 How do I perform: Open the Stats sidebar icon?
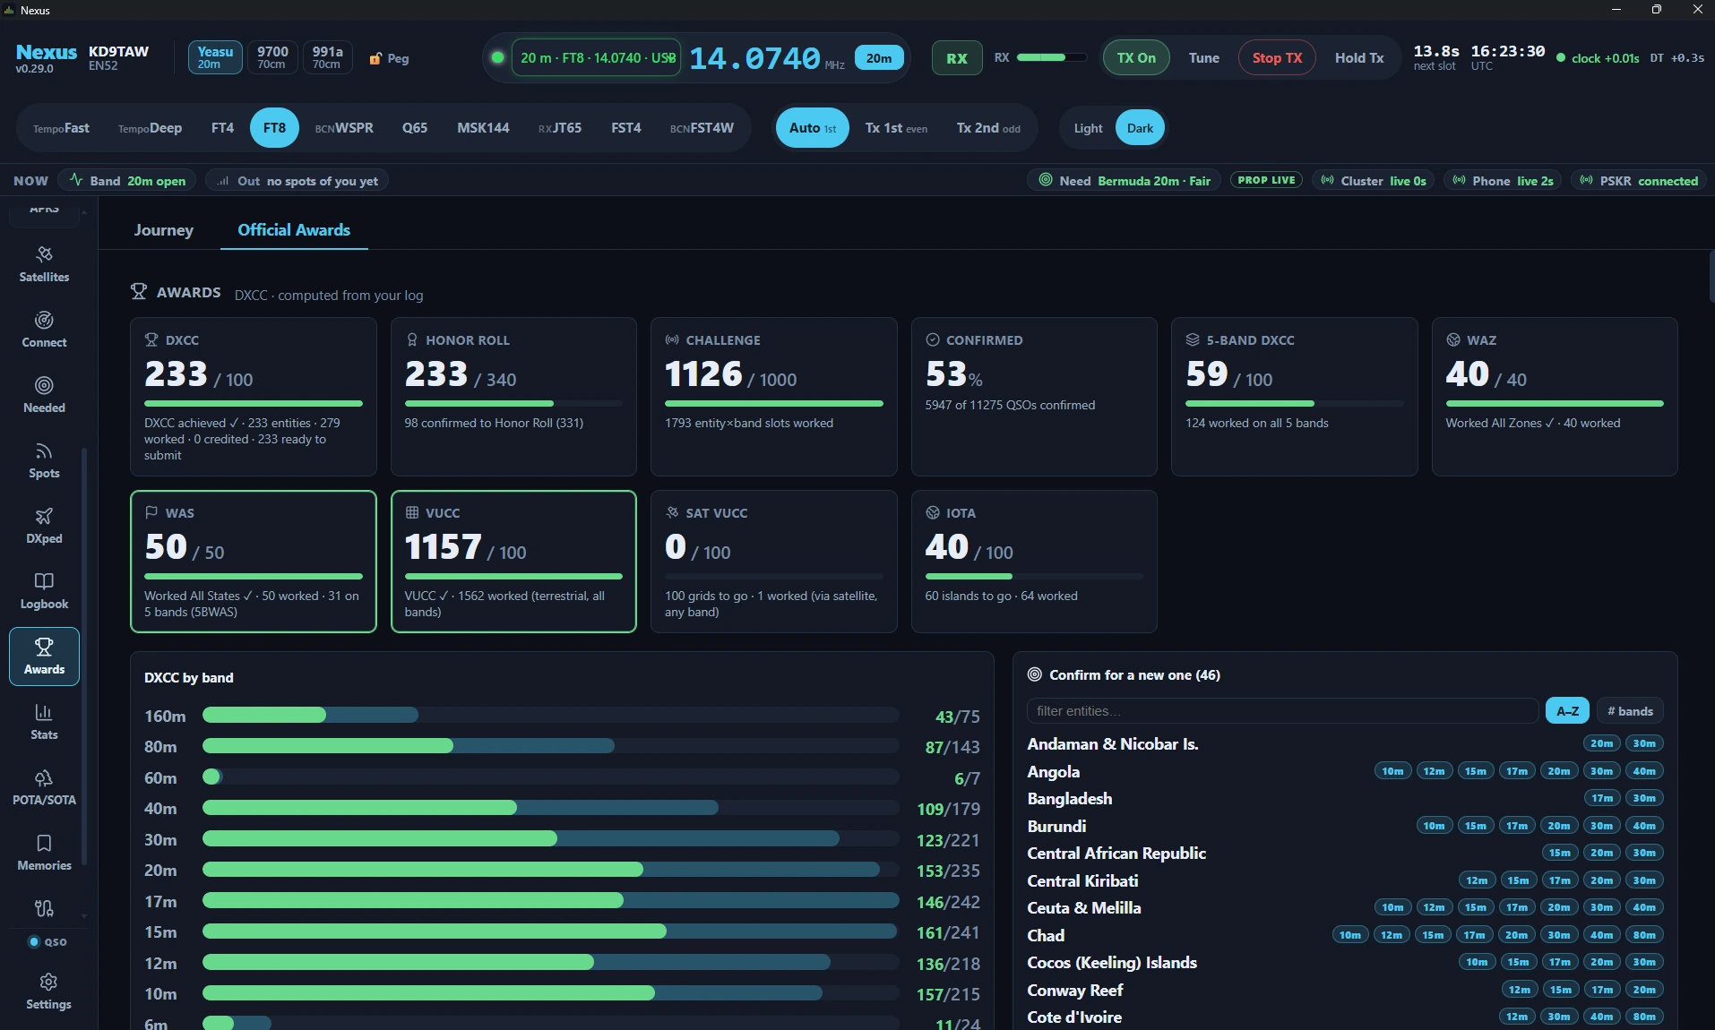point(44,722)
